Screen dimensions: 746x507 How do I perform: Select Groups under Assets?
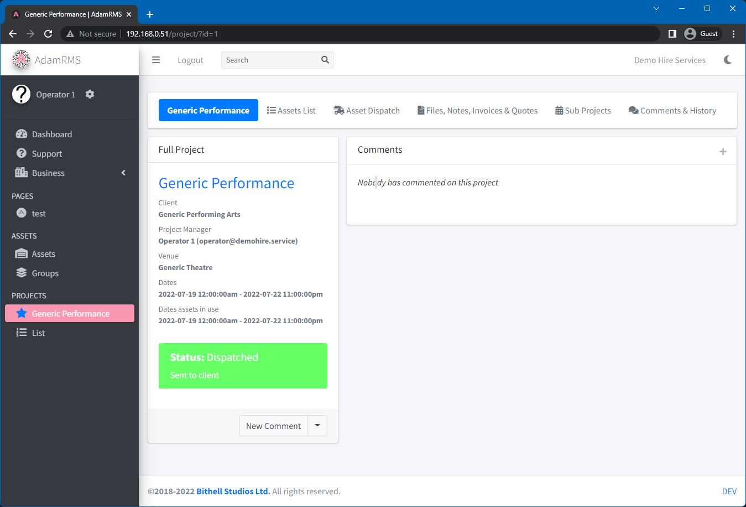coord(46,273)
